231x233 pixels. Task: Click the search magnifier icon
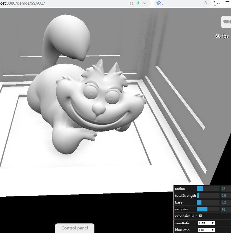206,3
